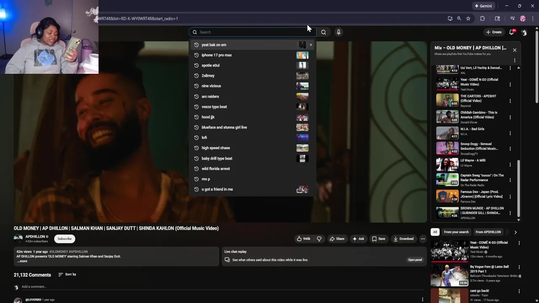Open options for BROWN MUNDE playlist item

click(510, 213)
